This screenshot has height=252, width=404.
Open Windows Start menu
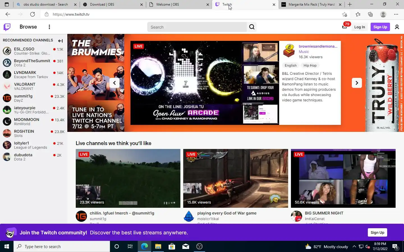click(x=7, y=246)
